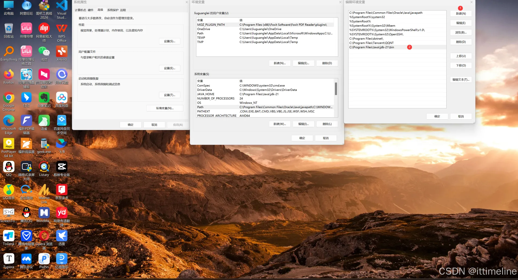518x280 pixels.
Task: Open the PixPin desktop icon
Action: click(x=44, y=261)
